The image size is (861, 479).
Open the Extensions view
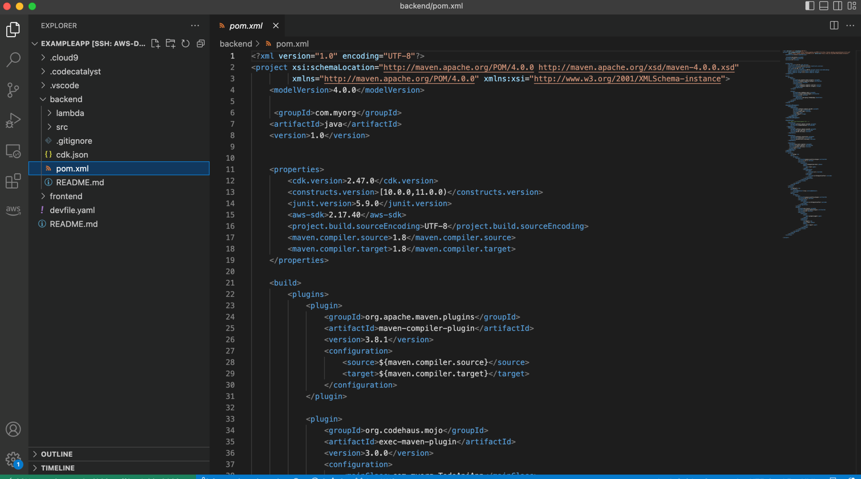(x=13, y=181)
